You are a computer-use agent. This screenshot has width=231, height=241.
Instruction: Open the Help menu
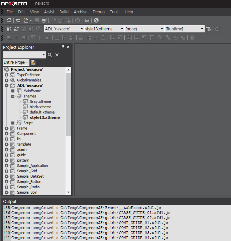coord(129,12)
